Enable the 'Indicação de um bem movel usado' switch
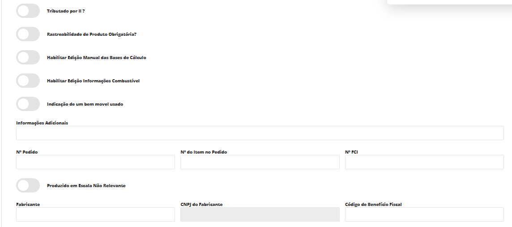The image size is (512, 227). [x=28, y=104]
